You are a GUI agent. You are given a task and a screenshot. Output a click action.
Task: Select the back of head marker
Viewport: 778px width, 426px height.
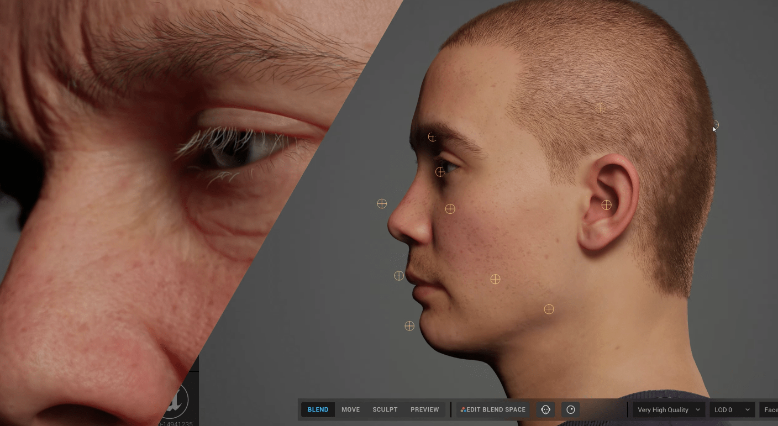click(x=715, y=125)
